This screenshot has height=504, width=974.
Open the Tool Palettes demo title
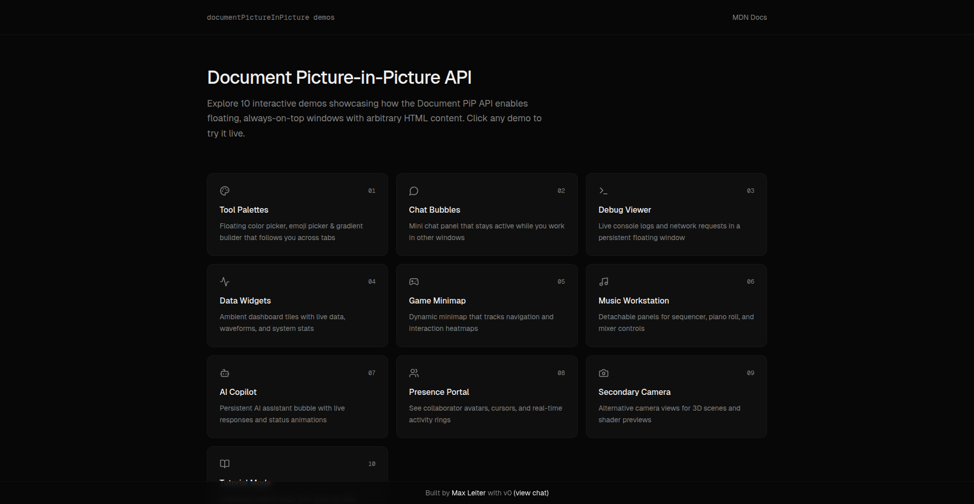tap(244, 210)
